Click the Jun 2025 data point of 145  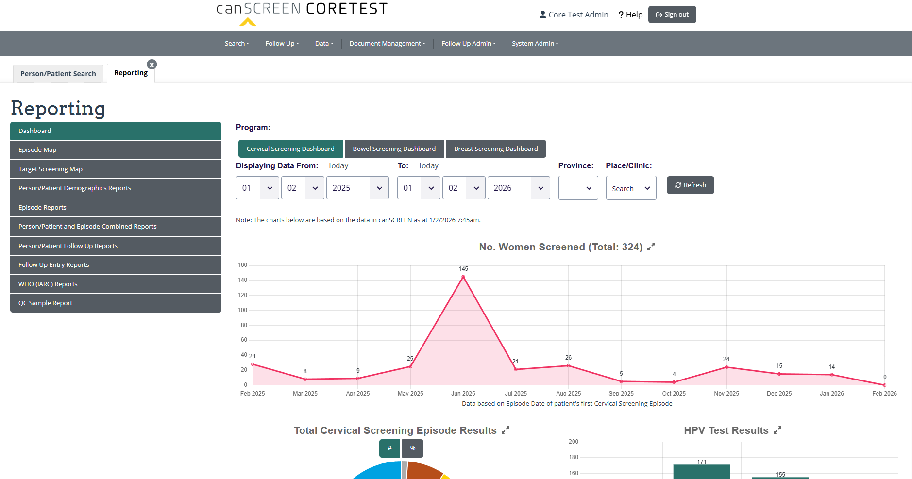point(463,277)
